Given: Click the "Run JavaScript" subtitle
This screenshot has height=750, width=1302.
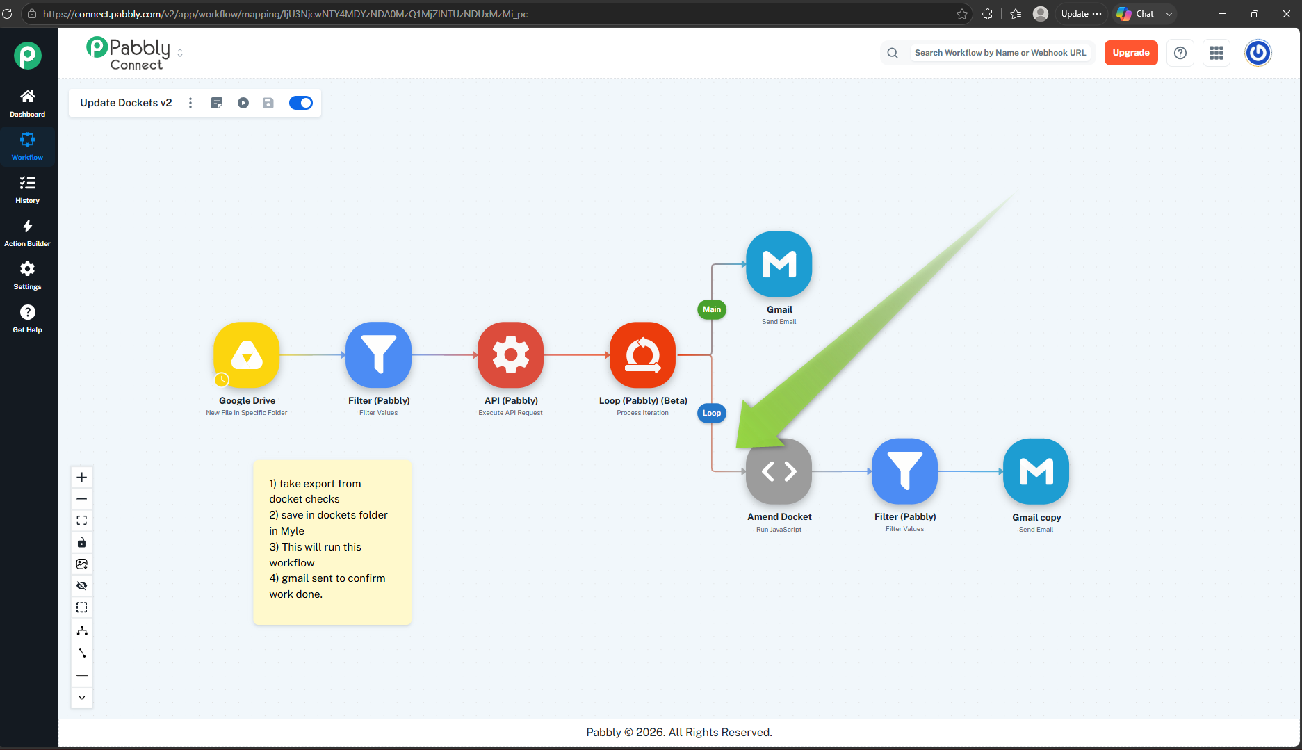Looking at the screenshot, I should 779,530.
